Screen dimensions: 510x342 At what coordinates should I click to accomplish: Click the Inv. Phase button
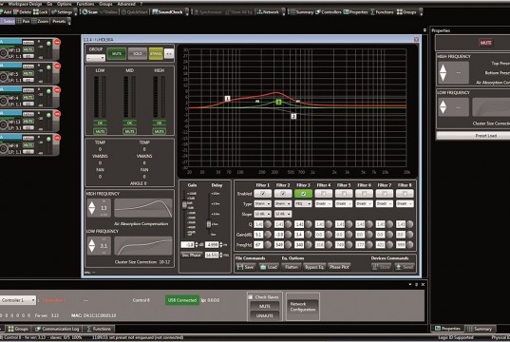pos(191,256)
